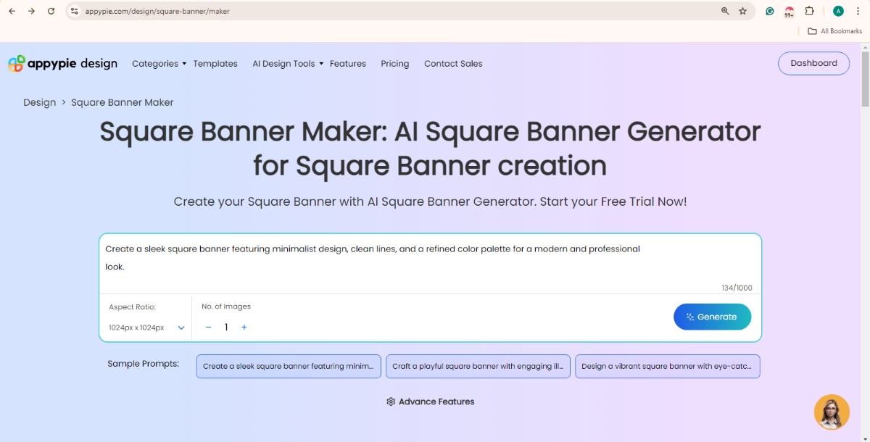This screenshot has width=870, height=442.
Task: Click the chat assistant avatar bubble
Action: 832,412
